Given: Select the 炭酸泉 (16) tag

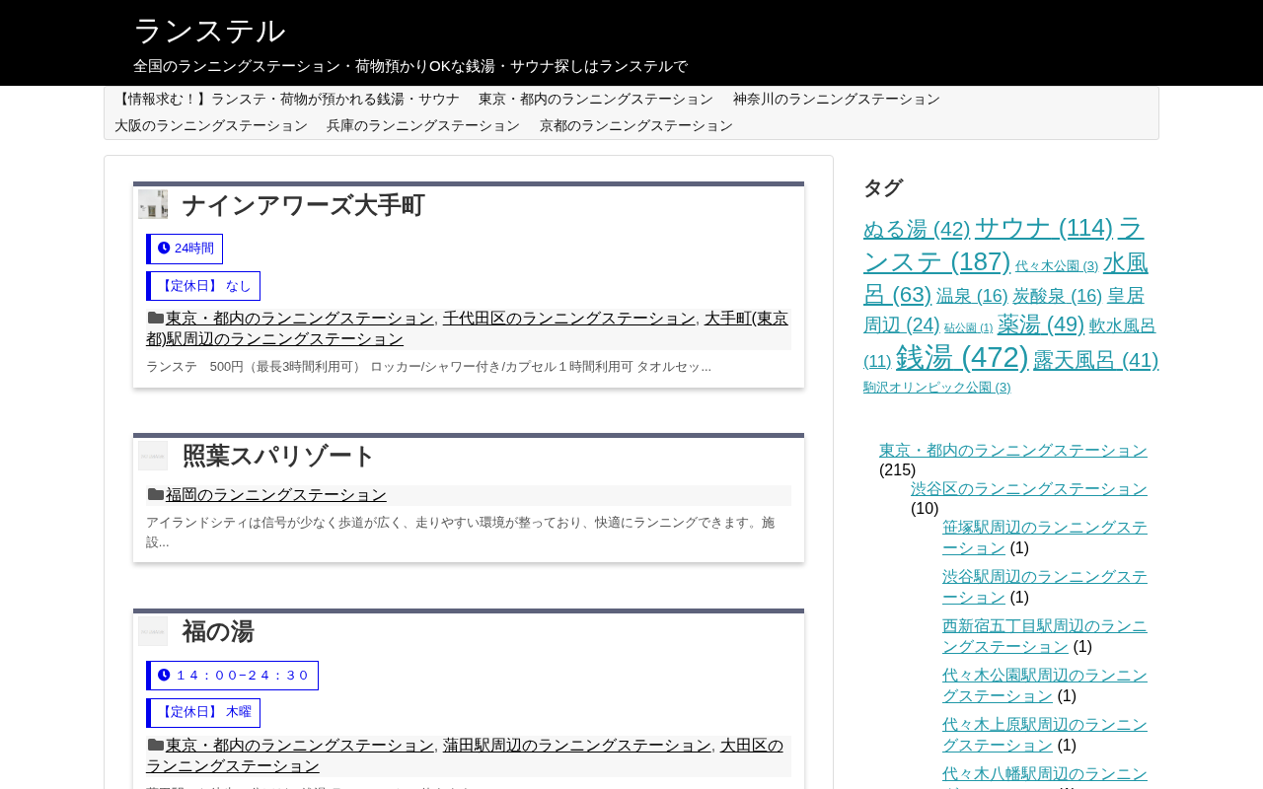Looking at the screenshot, I should [x=1058, y=296].
